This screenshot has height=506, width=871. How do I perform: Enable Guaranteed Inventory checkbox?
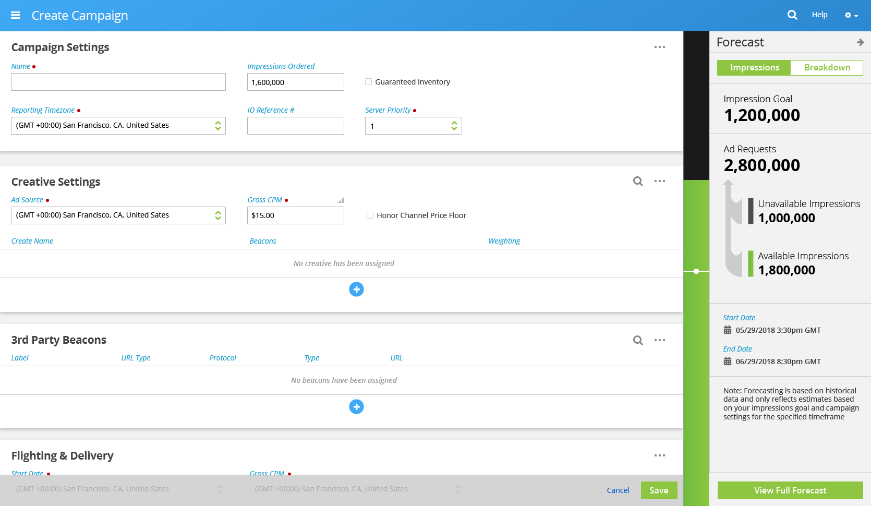tap(369, 82)
